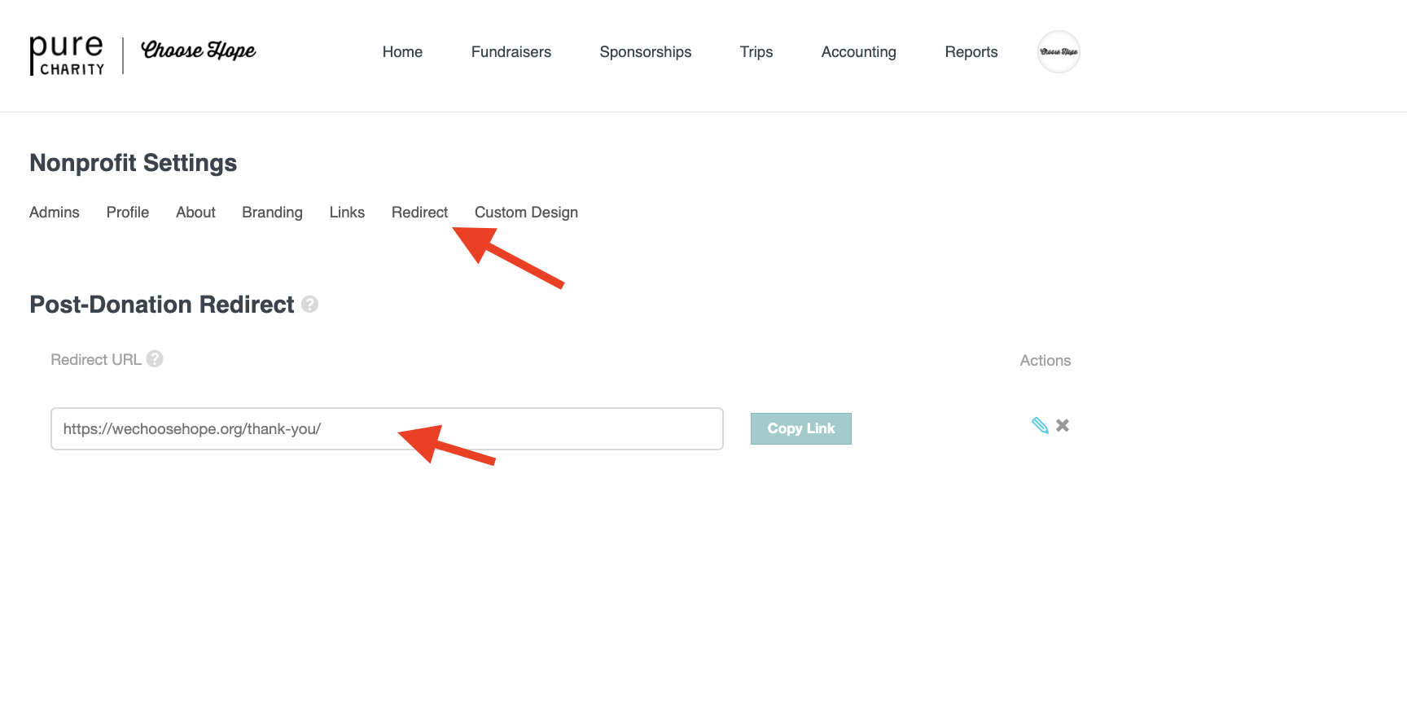The image size is (1407, 702).
Task: Click the Pure Charity logo
Action: (67, 55)
